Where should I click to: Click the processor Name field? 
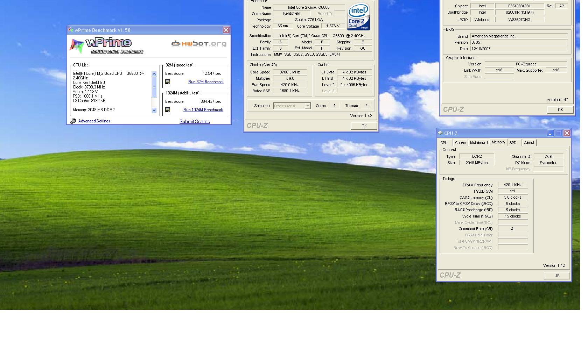[x=309, y=7]
